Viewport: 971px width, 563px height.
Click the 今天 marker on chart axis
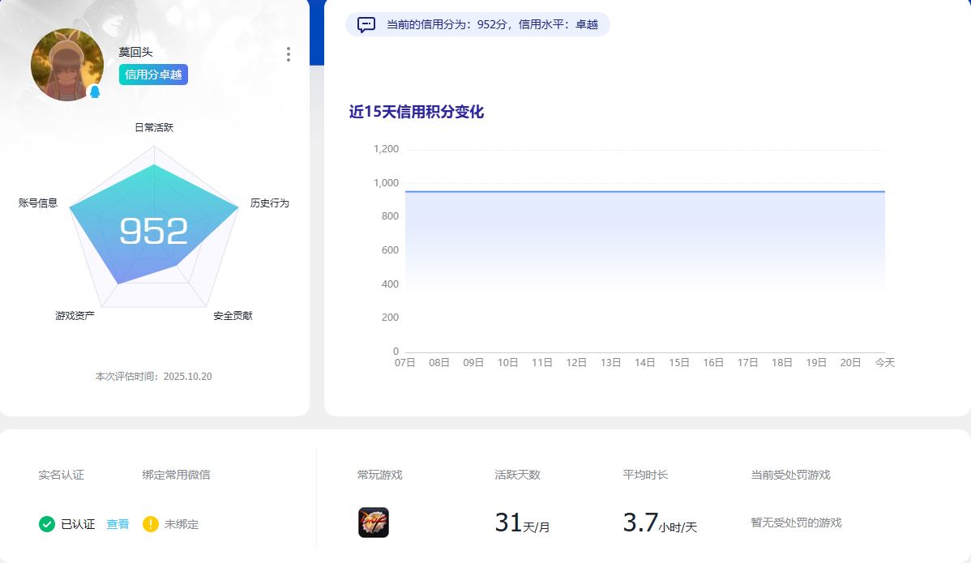[884, 363]
